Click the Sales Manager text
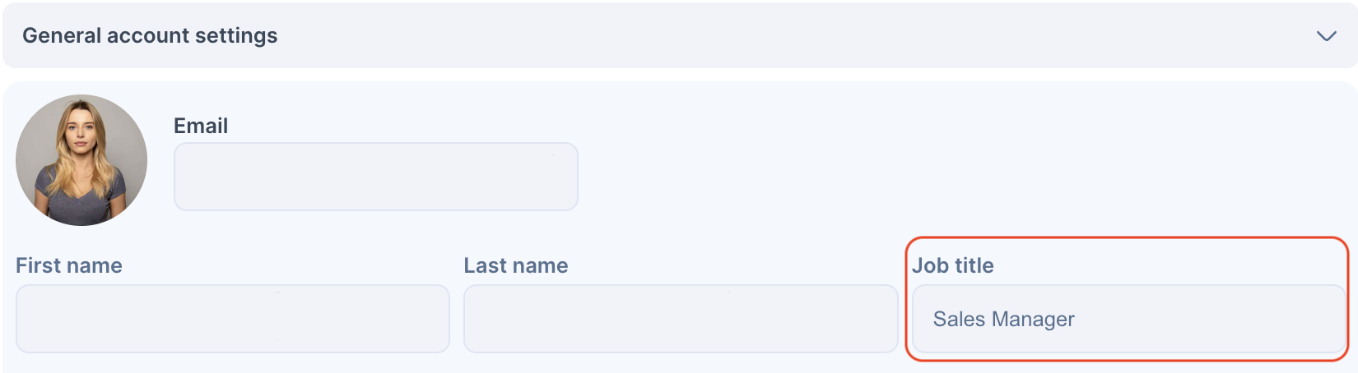The image size is (1358, 373). tap(1003, 319)
